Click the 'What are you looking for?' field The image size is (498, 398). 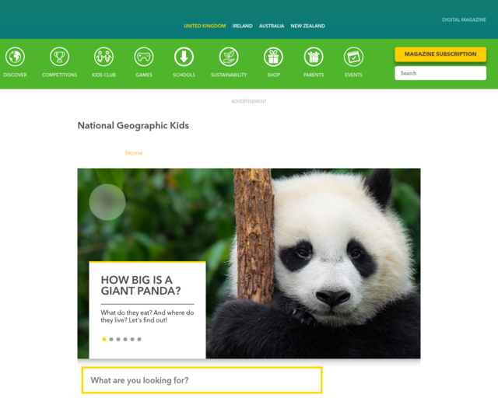tap(202, 380)
